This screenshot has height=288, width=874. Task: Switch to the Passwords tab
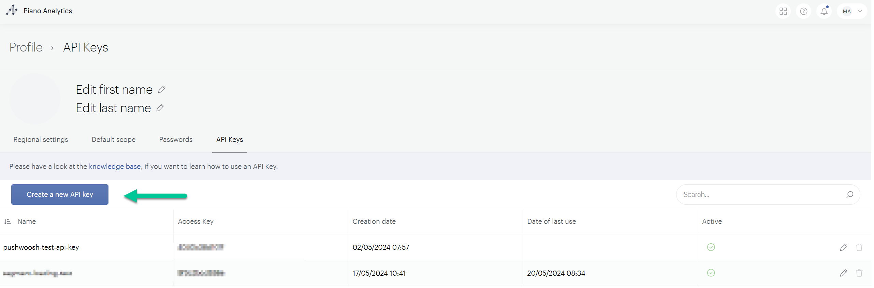click(176, 139)
